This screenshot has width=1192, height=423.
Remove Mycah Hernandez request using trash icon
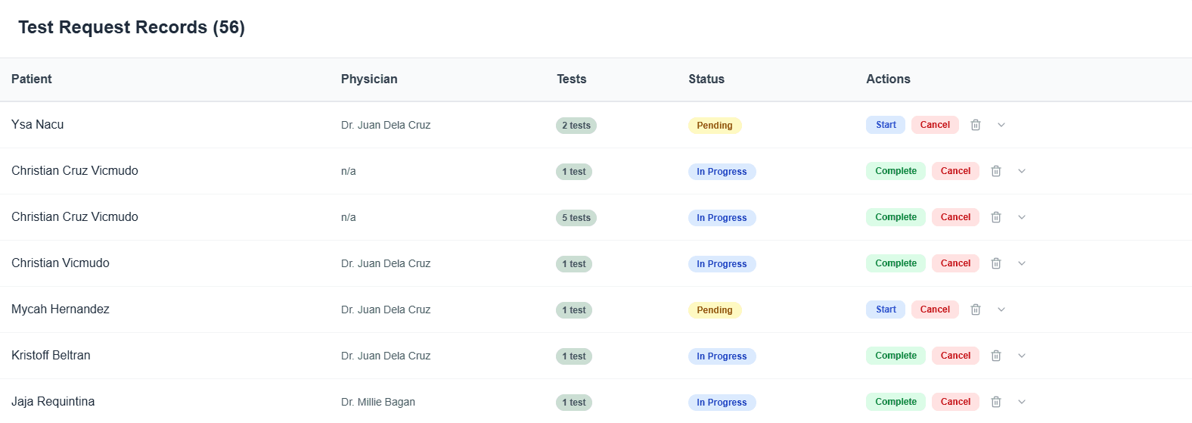pos(976,309)
